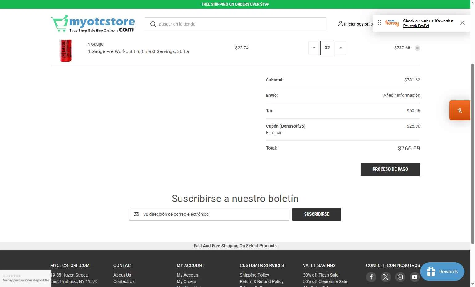Viewport: 475px width, 287px height.
Task: Open the Instagram social icon
Action: [x=400, y=277]
